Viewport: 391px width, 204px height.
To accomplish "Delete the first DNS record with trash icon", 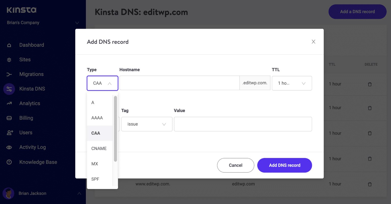I will pos(370,84).
